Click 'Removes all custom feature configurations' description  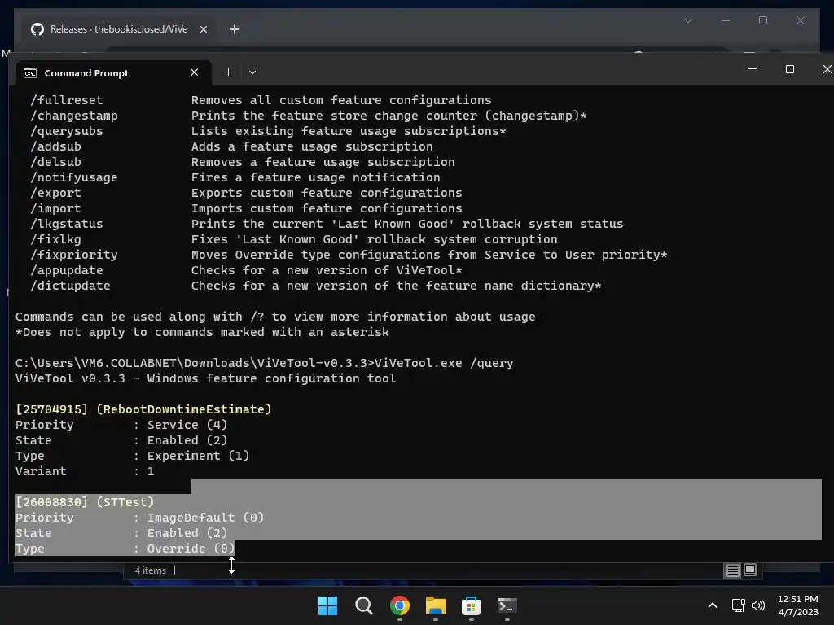[x=341, y=100]
